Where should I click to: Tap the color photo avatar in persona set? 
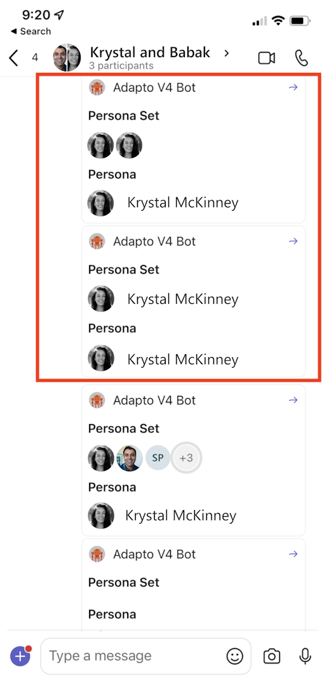click(129, 458)
